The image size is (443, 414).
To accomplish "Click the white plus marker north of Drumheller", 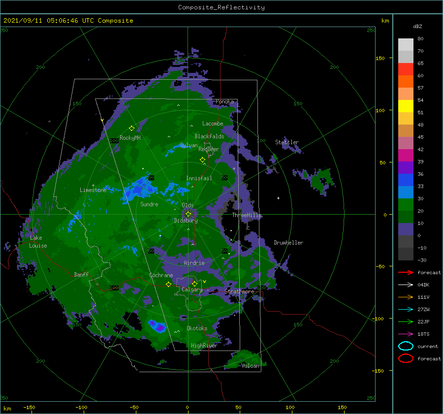I will pos(278,198).
